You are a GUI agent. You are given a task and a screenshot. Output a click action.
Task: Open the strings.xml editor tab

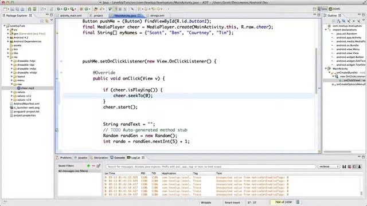point(157,15)
